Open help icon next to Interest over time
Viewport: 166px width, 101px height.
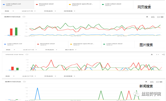[x=27, y=54]
